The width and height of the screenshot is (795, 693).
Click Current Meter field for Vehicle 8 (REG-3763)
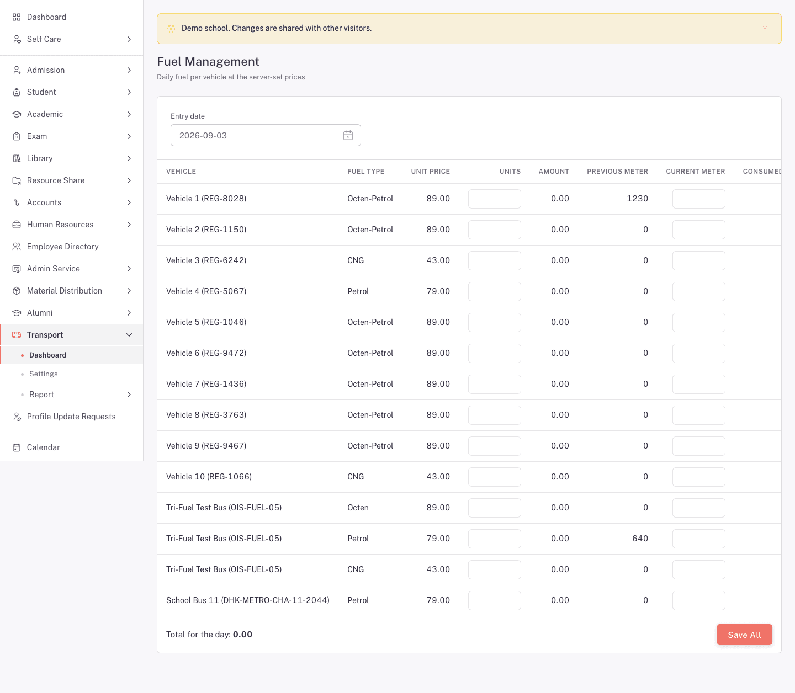pos(699,415)
